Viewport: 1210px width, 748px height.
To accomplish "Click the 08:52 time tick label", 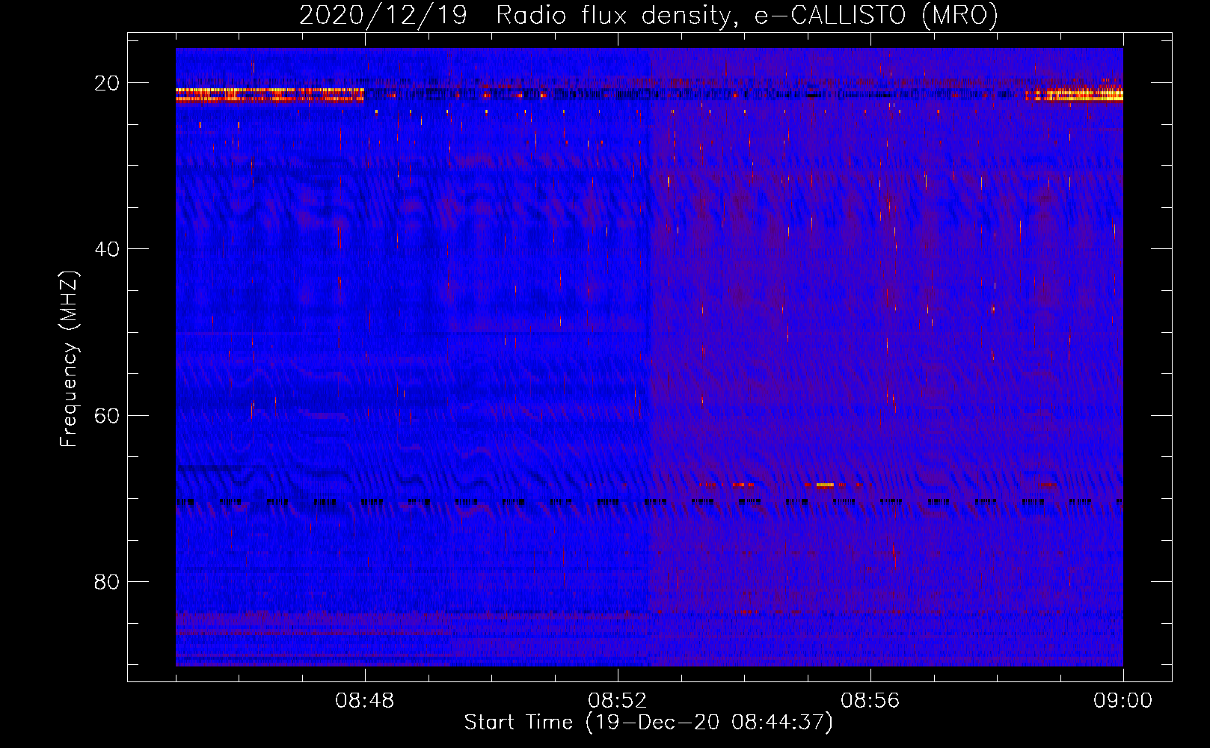I will tap(618, 701).
